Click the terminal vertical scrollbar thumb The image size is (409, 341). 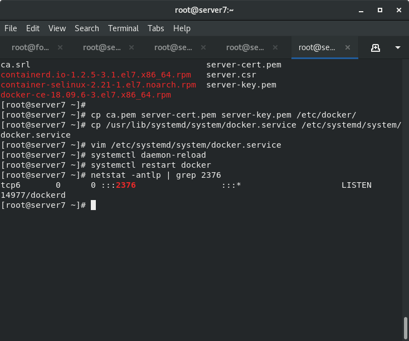[x=406, y=328]
